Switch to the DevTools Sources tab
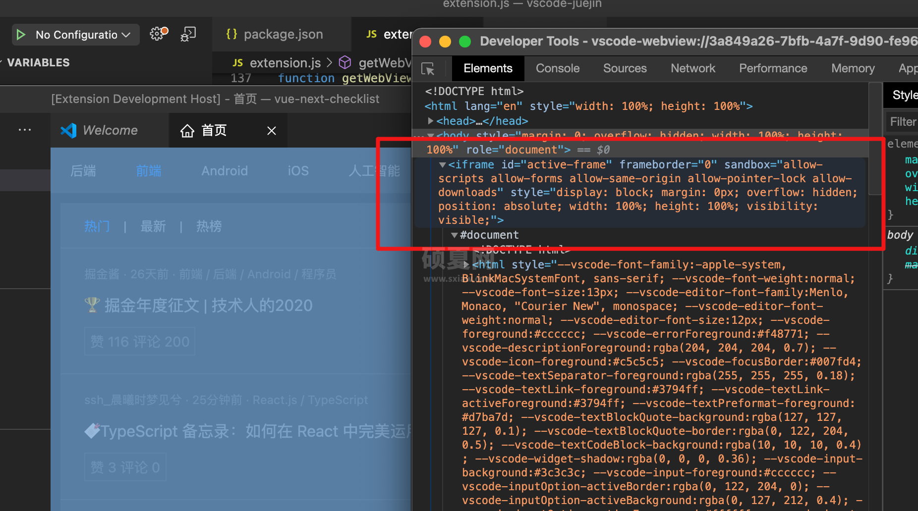The image size is (918, 511). (x=625, y=68)
